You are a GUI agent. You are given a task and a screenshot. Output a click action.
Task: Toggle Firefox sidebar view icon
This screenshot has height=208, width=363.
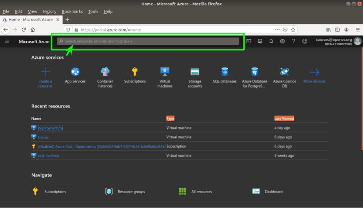(338, 30)
